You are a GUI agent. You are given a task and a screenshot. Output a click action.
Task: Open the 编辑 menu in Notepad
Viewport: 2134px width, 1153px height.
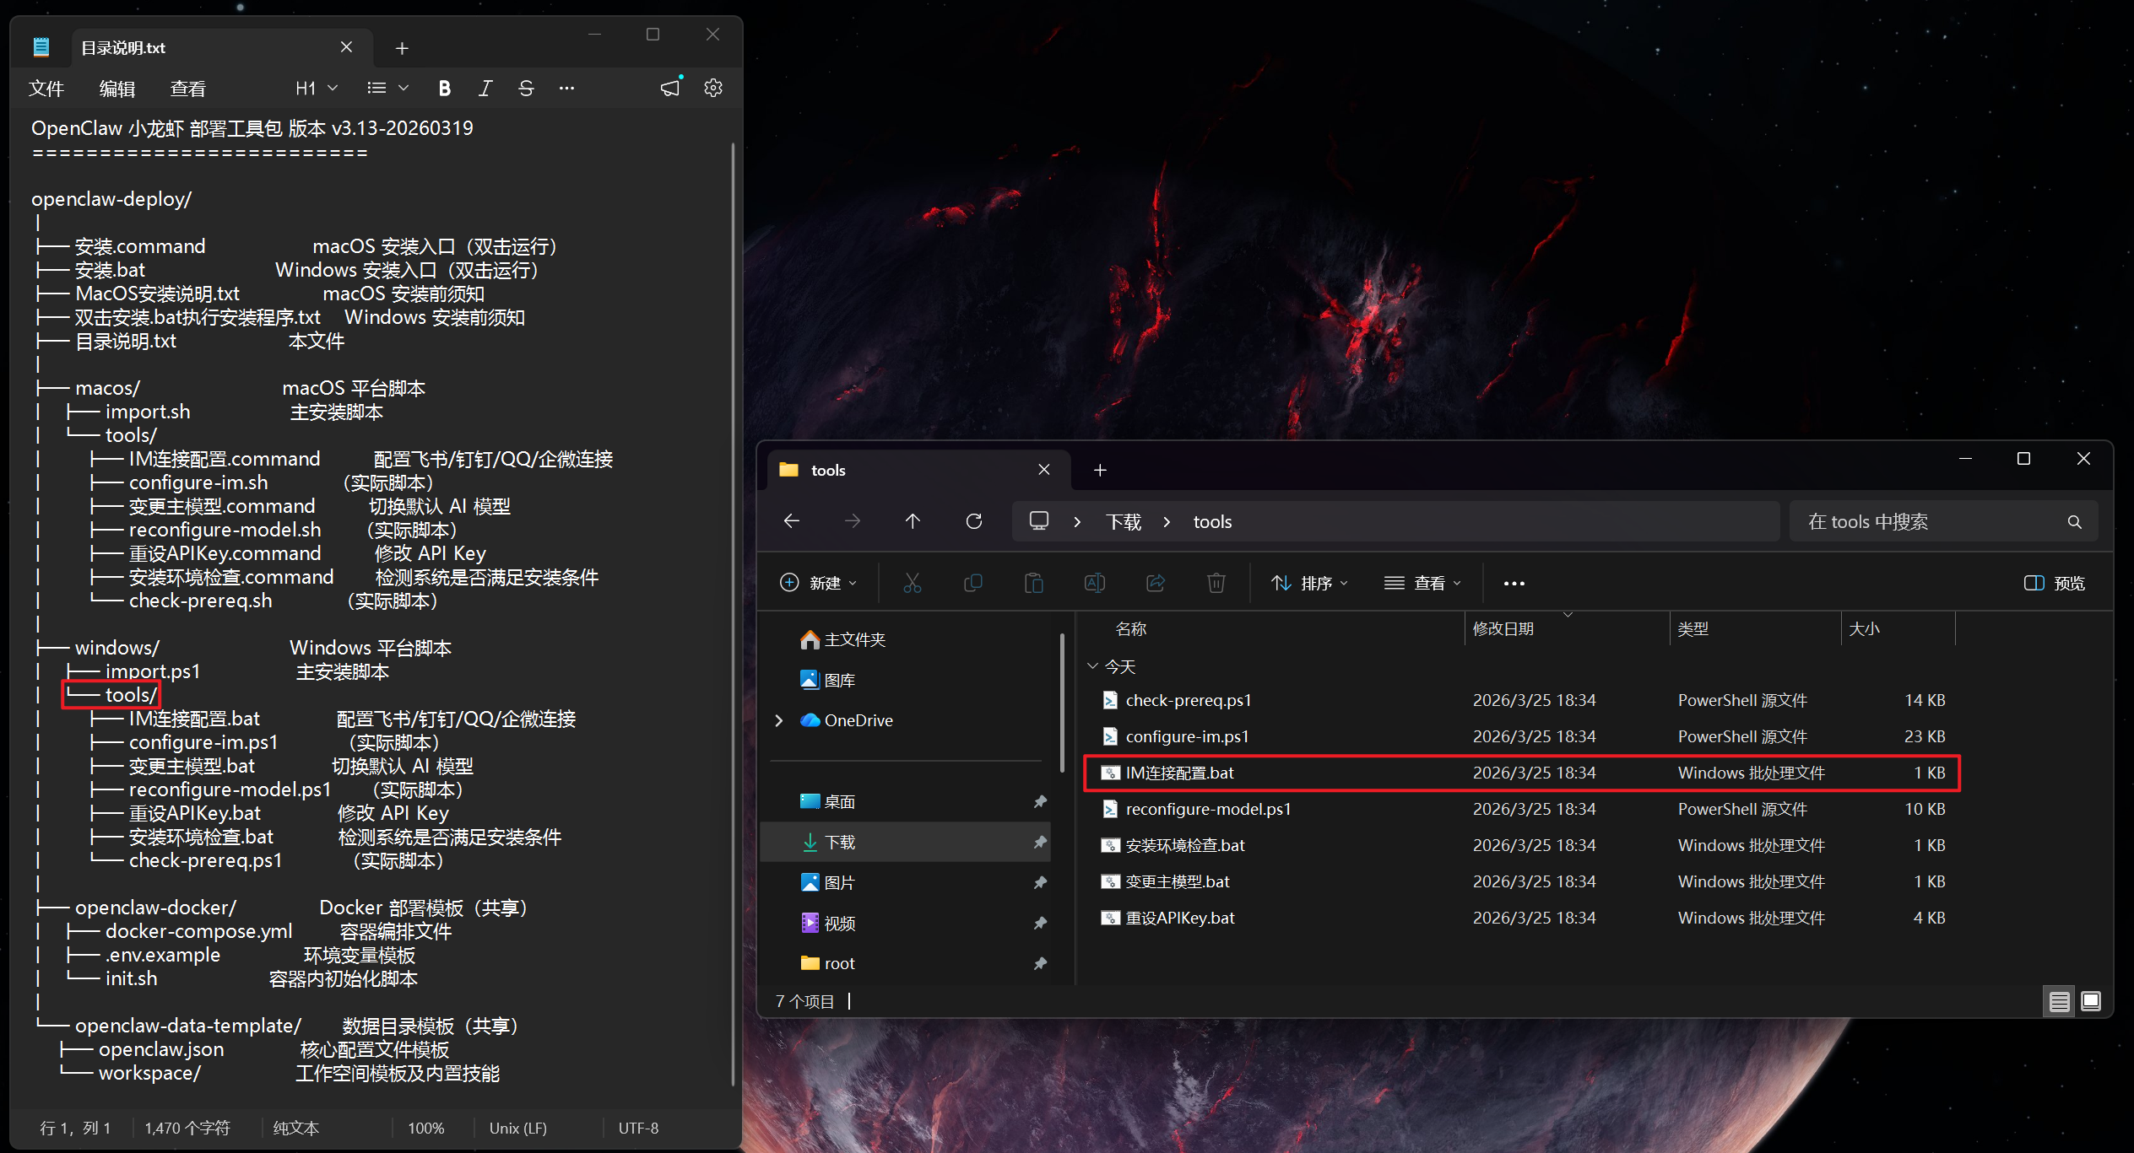(x=116, y=89)
